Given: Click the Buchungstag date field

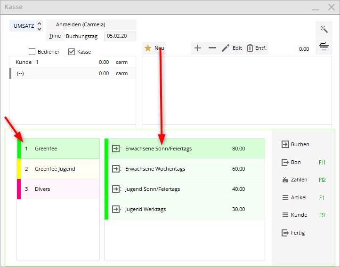Looking at the screenshot, I should coord(120,36).
